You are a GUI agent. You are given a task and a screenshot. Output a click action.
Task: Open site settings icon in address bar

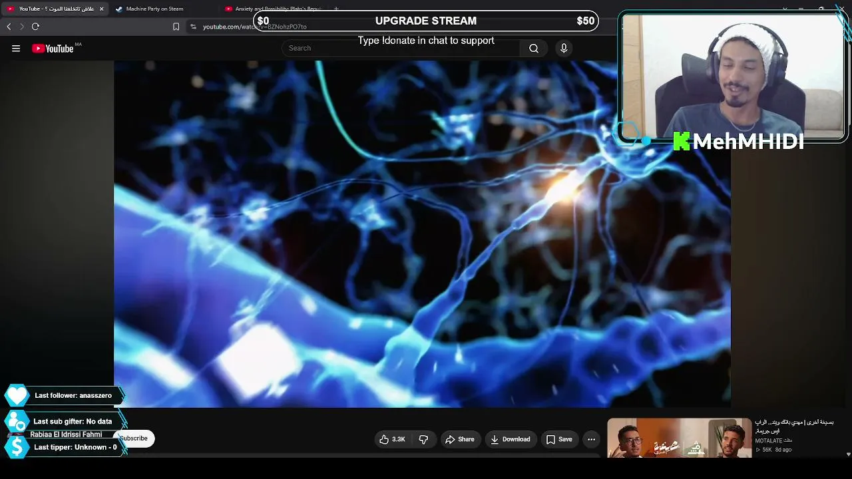[x=193, y=27]
